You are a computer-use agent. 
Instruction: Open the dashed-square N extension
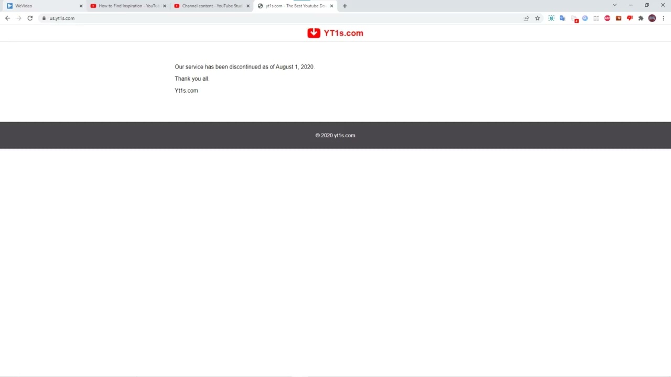click(551, 18)
